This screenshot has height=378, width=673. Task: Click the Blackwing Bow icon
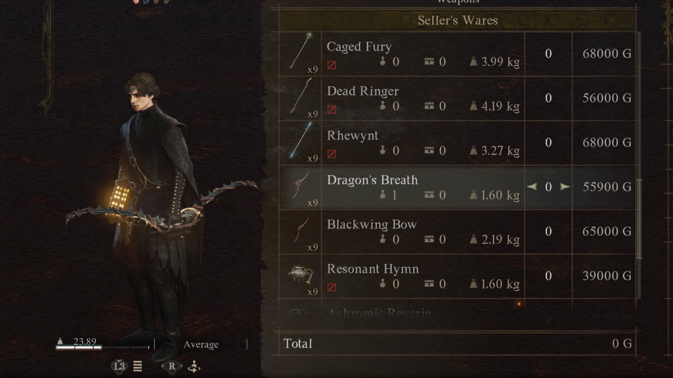click(301, 229)
